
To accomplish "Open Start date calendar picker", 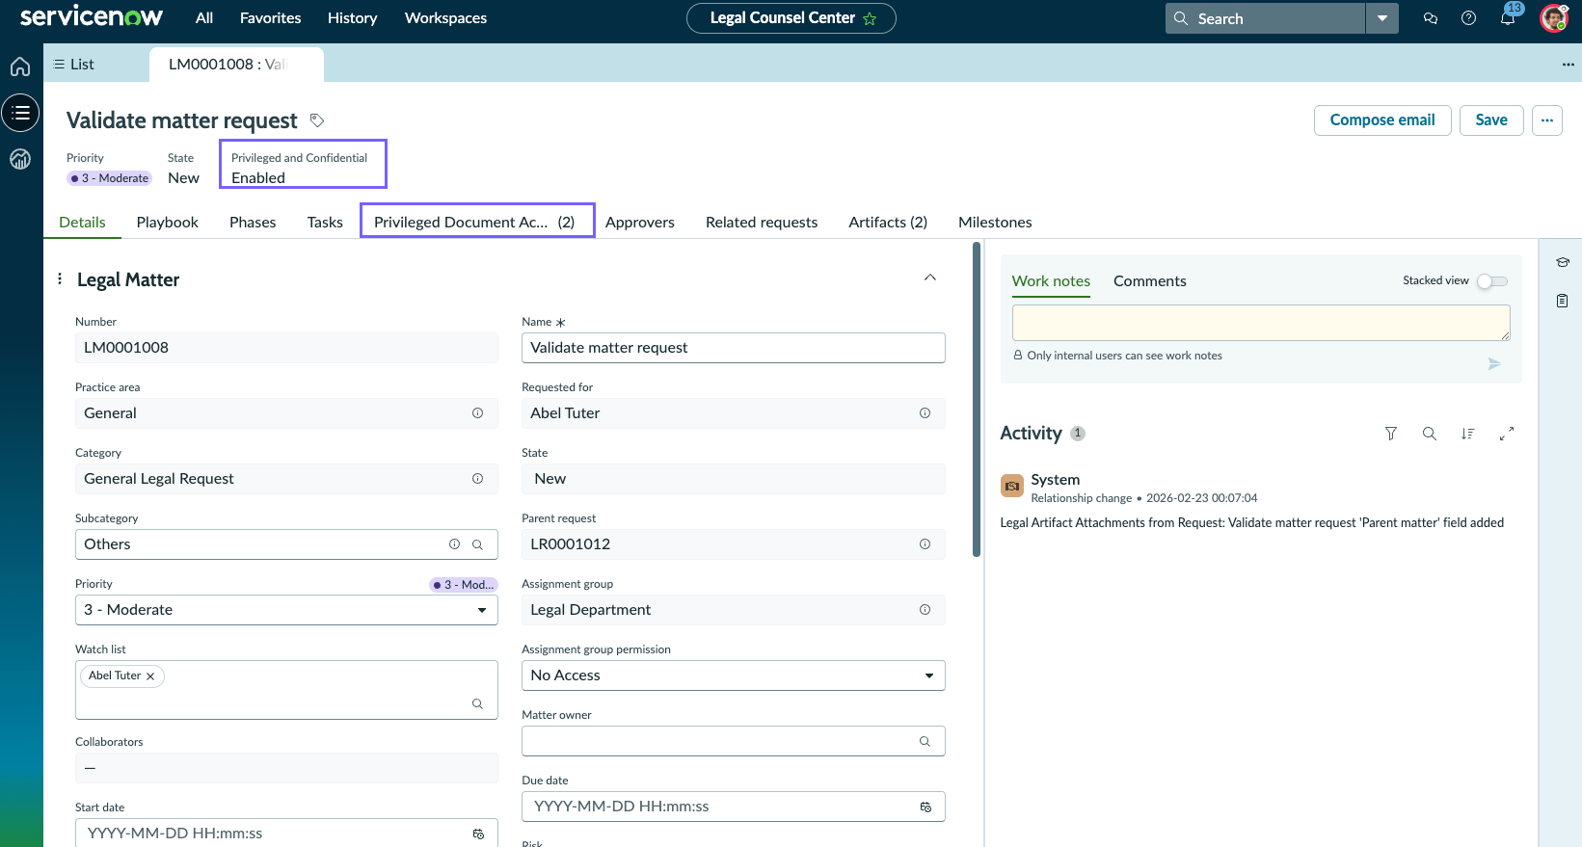I will [x=478, y=834].
